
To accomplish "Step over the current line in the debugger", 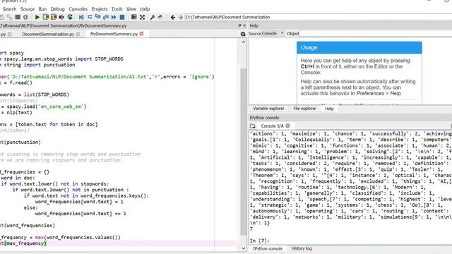I will 90,17.
